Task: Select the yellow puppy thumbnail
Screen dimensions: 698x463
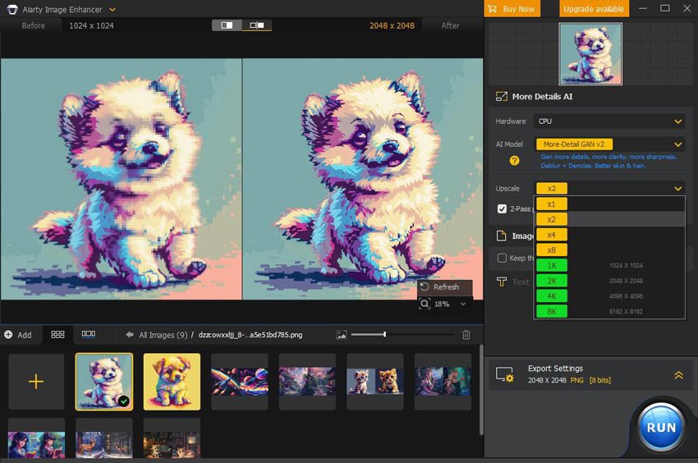Action: (172, 382)
